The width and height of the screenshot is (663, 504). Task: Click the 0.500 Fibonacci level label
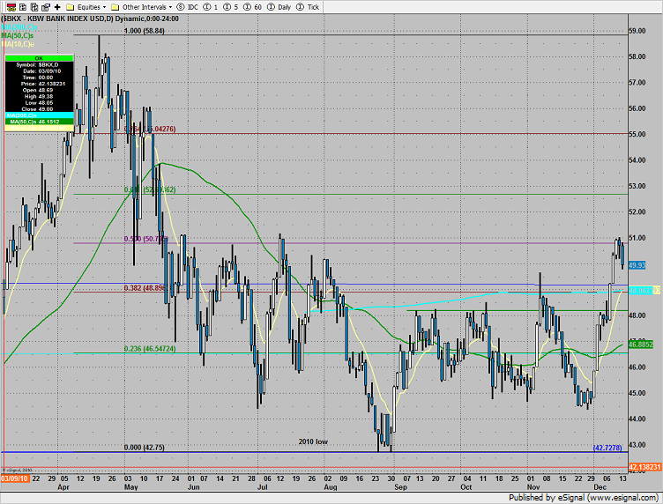click(x=145, y=239)
